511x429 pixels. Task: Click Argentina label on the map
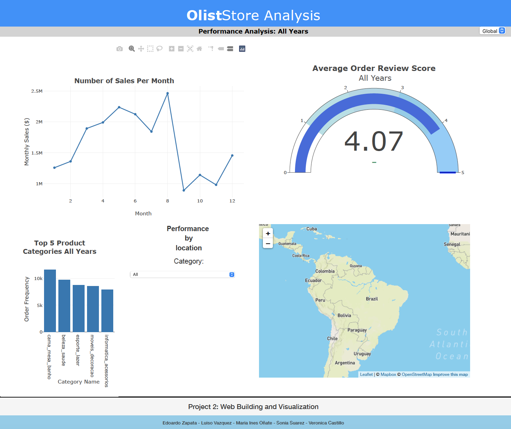345,363
